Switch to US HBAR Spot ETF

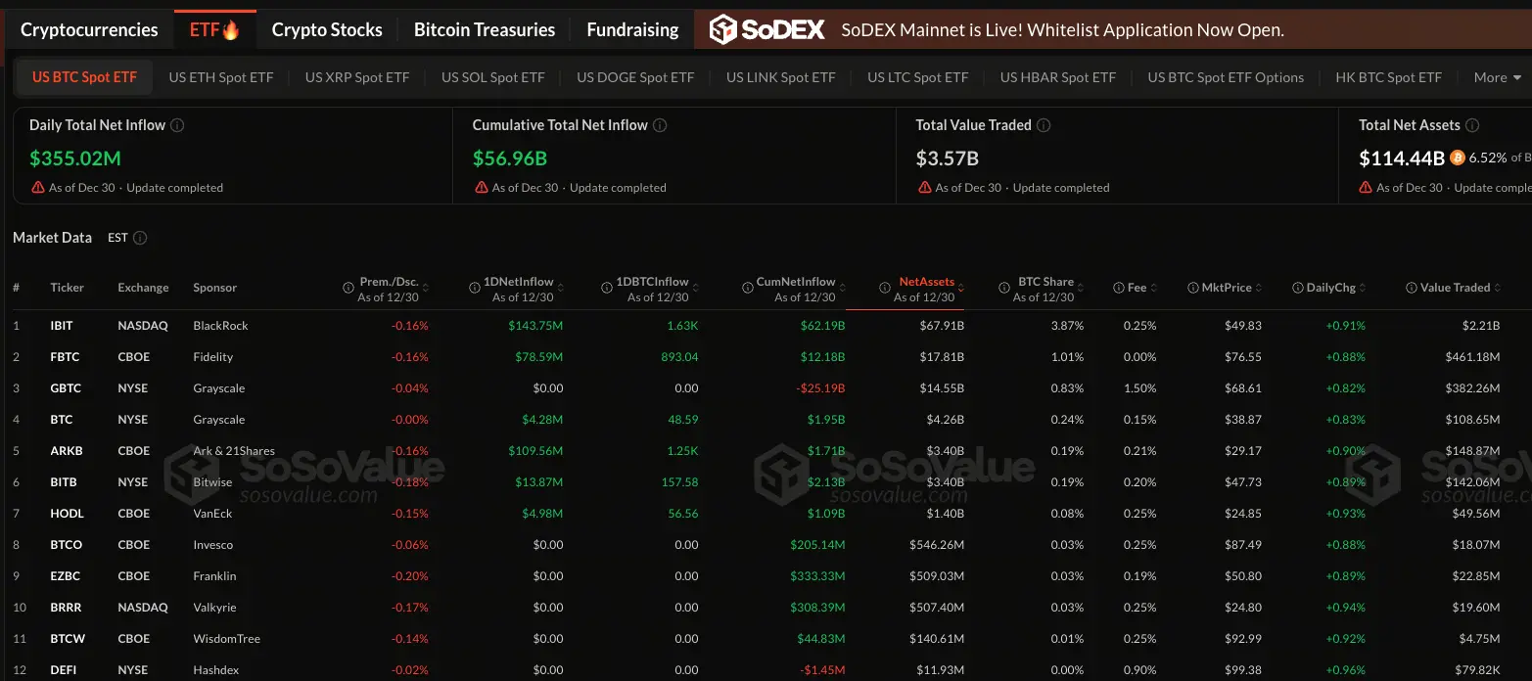coord(1058,77)
